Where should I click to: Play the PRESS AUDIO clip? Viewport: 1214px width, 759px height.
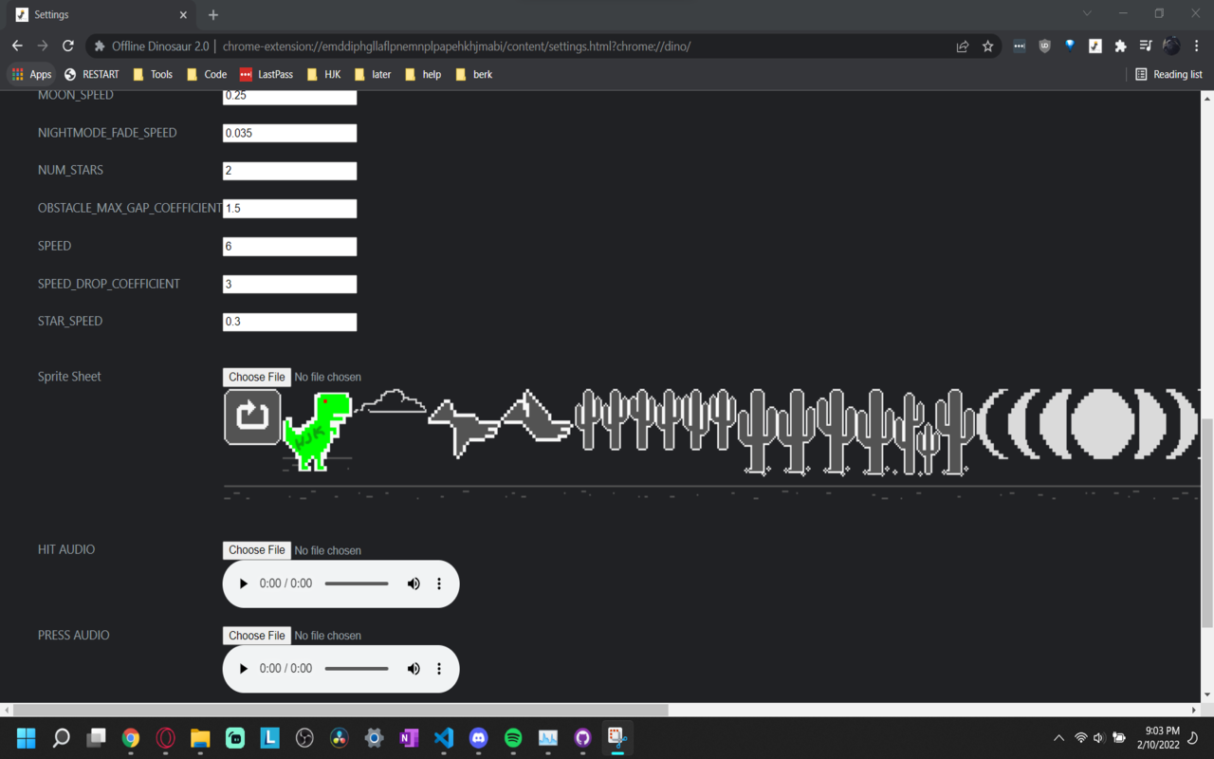[x=243, y=669]
